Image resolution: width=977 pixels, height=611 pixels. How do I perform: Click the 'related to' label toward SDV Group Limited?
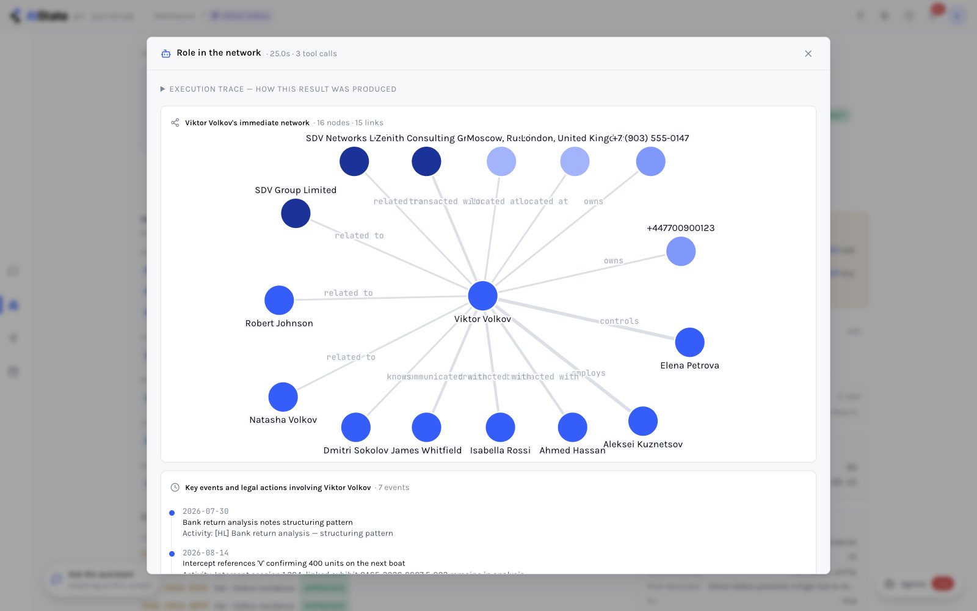[359, 236]
